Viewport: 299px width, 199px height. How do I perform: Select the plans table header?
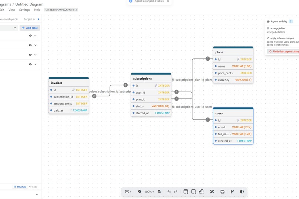[x=233, y=52]
